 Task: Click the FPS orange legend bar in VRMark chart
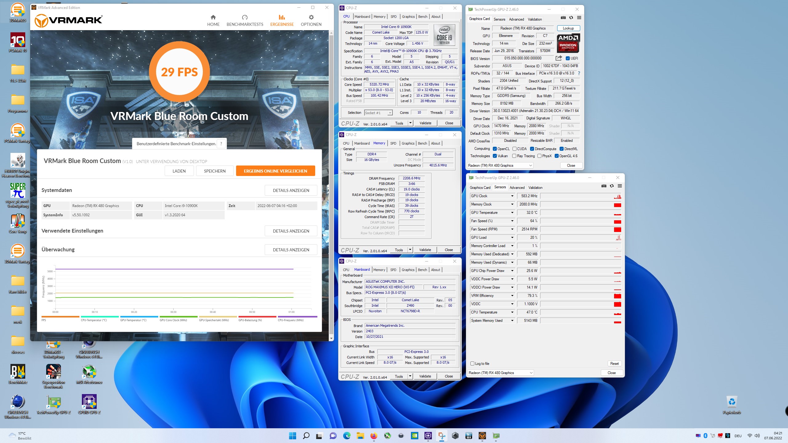60,317
